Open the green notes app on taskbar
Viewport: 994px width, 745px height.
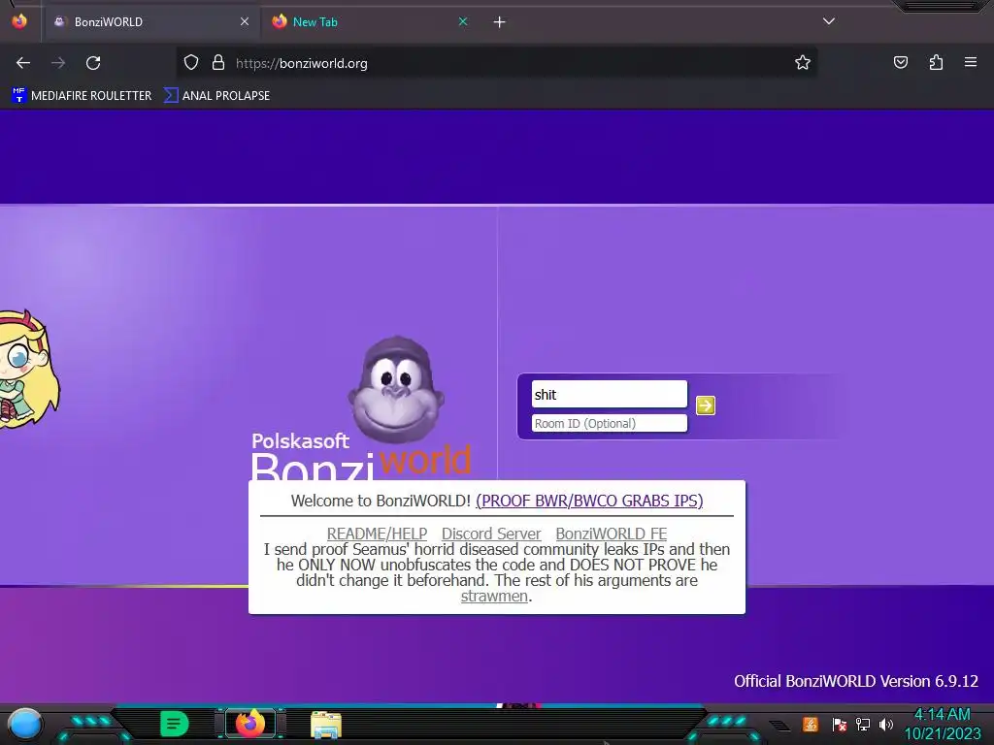(x=175, y=724)
